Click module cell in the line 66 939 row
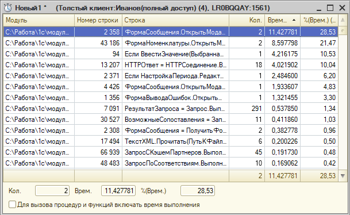Viewport: 350px width, 215px height. click(39, 152)
